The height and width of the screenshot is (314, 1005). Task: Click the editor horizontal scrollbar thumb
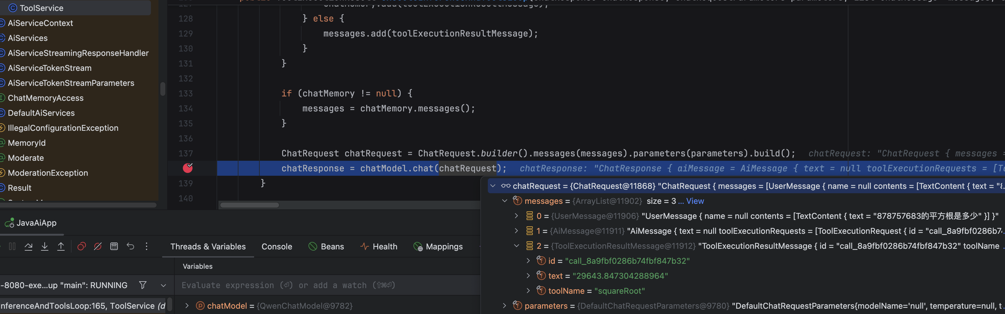(x=249, y=205)
